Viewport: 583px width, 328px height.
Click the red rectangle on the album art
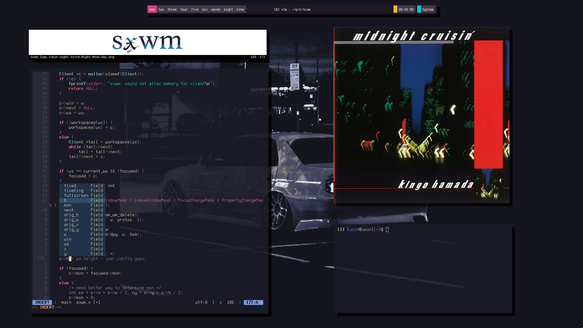pos(488,104)
